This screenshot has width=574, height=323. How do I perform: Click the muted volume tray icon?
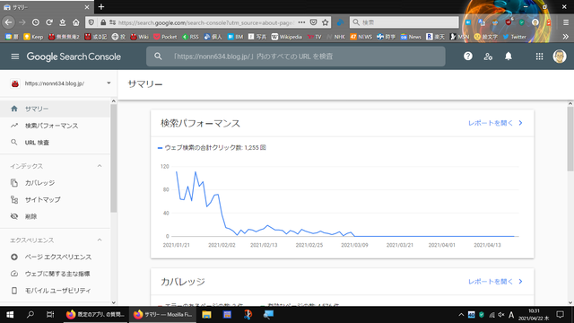[501, 315]
